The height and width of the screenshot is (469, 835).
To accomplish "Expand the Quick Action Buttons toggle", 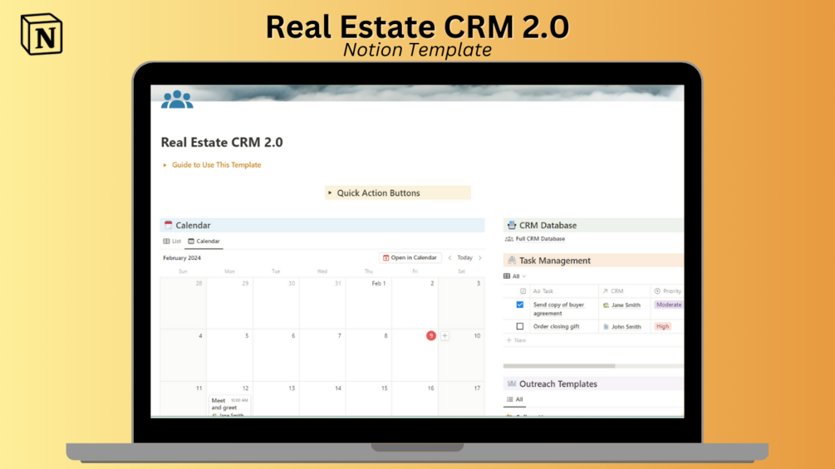I will (330, 193).
